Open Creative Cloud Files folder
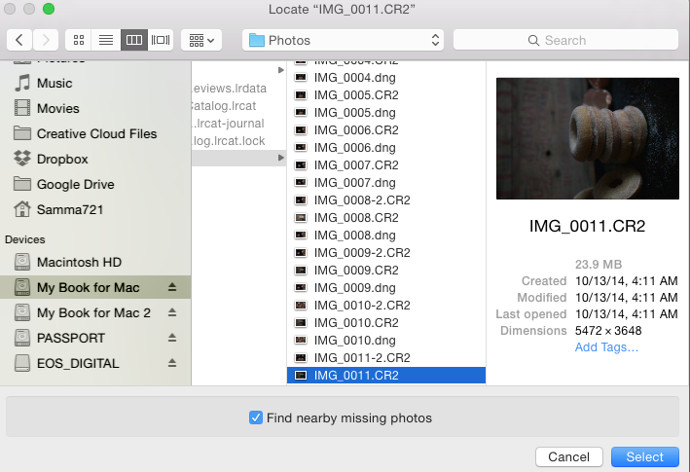This screenshot has width=690, height=472. coord(96,133)
